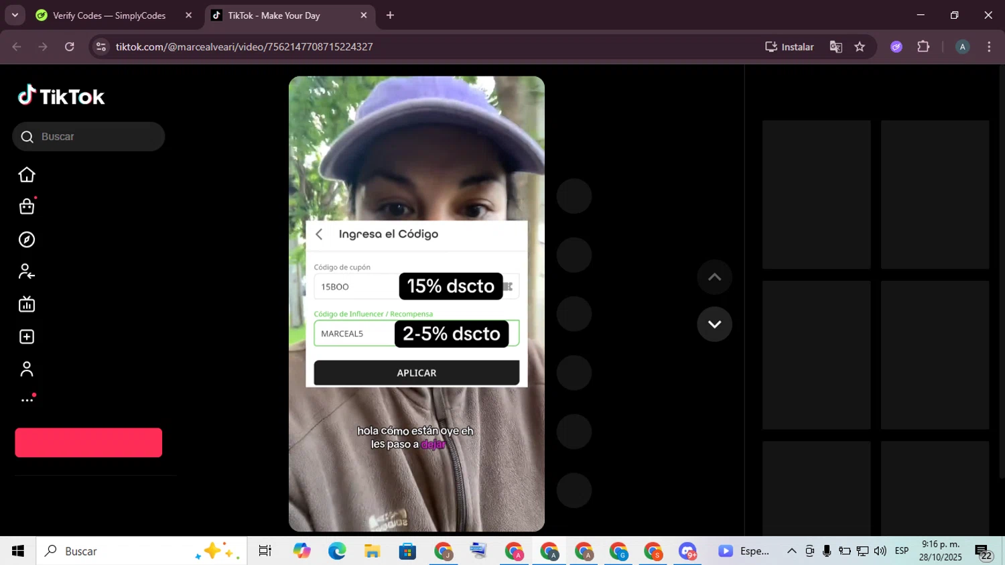Click the red login button in the sidebar
This screenshot has width=1005, height=565.
88,442
